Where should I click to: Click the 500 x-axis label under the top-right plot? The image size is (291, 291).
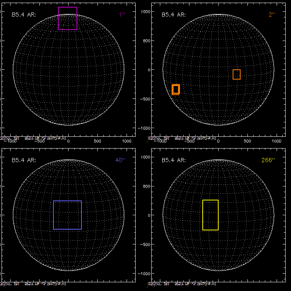pyautogui.click(x=247, y=141)
